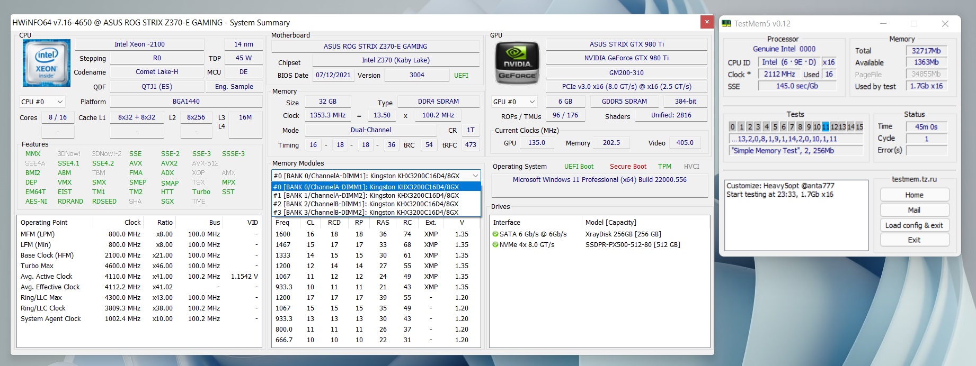Click the Comet Lake-H codename value
Viewport: 976px width, 366px height.
157,72
